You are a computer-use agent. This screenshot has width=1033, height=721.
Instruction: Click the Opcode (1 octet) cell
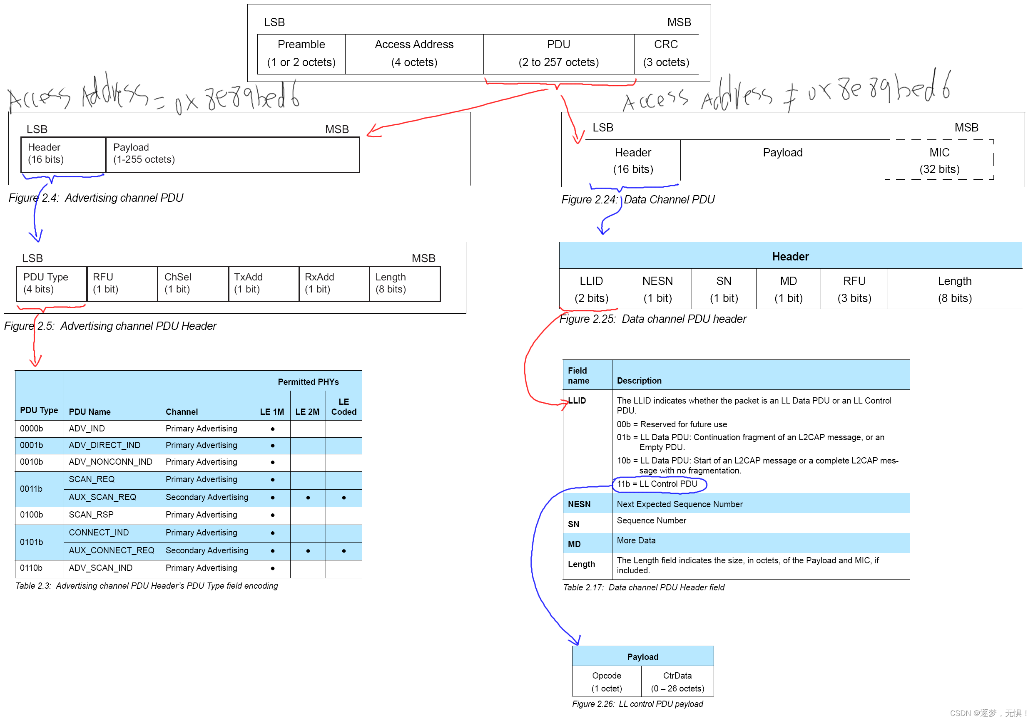(x=606, y=681)
